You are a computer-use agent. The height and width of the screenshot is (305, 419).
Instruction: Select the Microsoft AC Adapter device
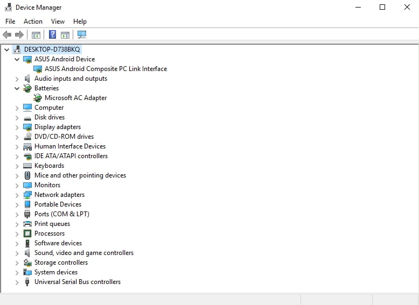pyautogui.click(x=75, y=98)
